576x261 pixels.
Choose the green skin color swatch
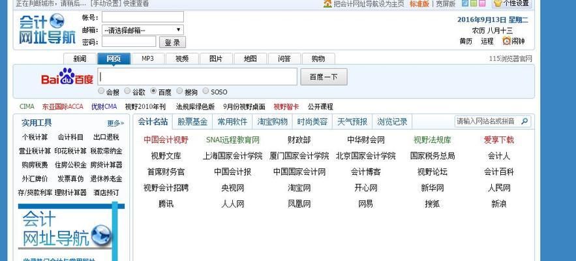pos(474,3)
